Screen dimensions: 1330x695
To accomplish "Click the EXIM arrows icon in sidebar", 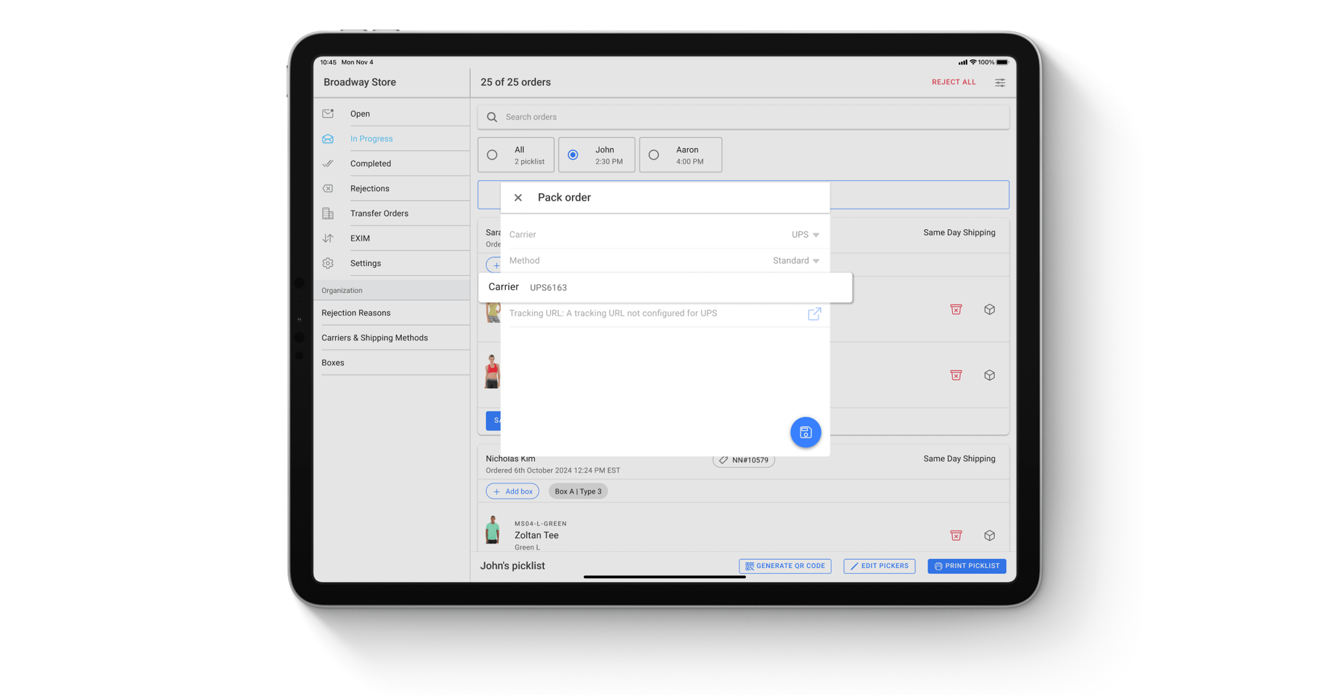I will pos(328,238).
